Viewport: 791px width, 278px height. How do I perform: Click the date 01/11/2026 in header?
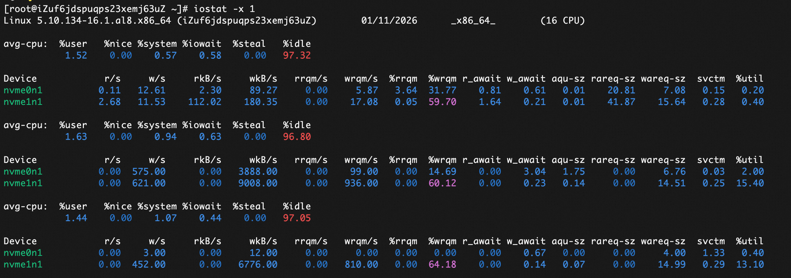389,21
